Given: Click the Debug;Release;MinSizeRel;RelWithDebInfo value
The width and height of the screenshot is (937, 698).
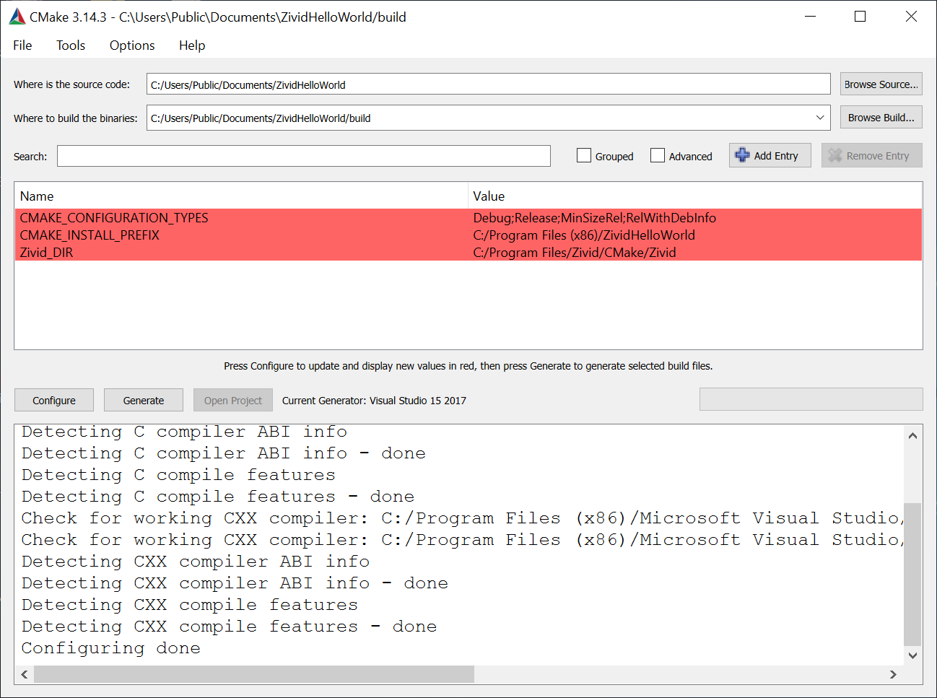Looking at the screenshot, I should pyautogui.click(x=595, y=218).
